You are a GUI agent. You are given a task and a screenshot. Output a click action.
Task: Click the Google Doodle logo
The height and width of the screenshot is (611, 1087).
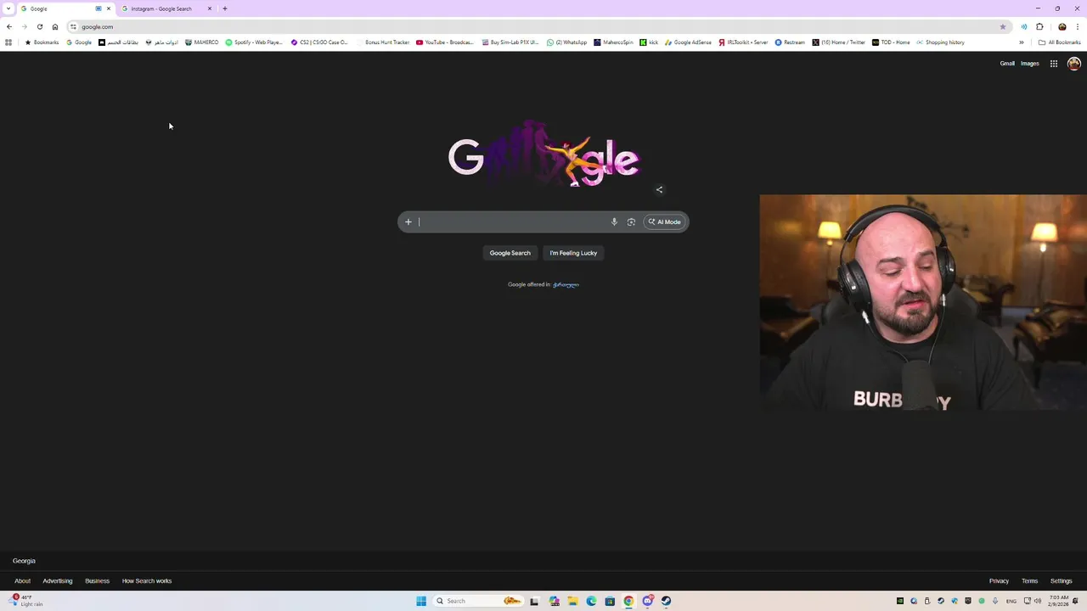coord(543,154)
